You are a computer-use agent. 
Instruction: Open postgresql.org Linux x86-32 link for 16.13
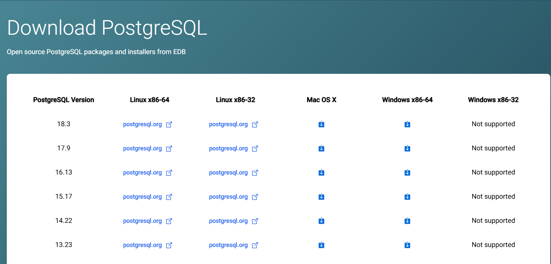click(x=233, y=172)
